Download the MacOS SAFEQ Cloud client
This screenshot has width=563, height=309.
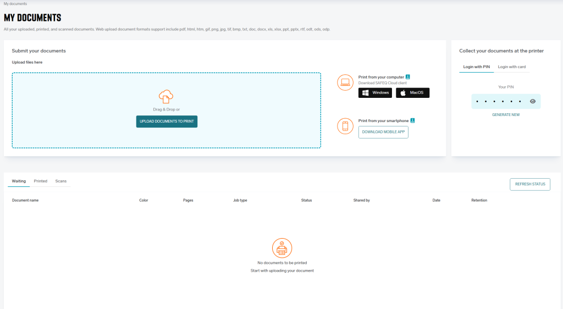412,93
